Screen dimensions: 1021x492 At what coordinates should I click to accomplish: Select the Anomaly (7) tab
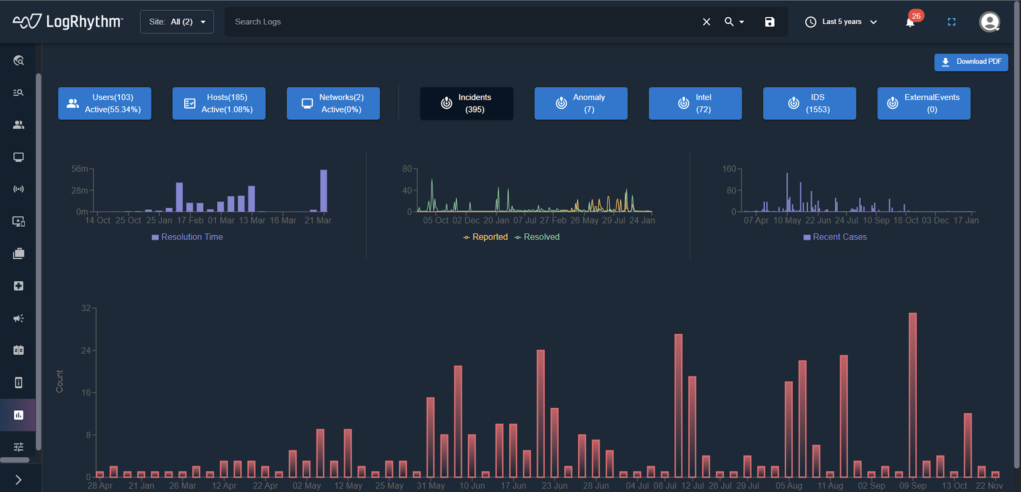[x=581, y=103]
